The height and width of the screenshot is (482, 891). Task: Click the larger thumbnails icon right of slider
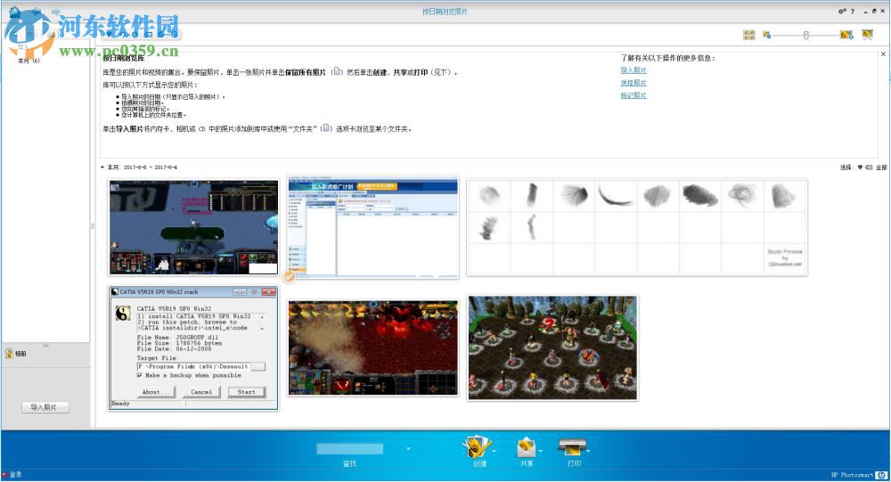pyautogui.click(x=846, y=36)
